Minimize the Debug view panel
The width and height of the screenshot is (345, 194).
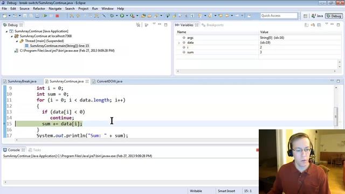[160, 24]
